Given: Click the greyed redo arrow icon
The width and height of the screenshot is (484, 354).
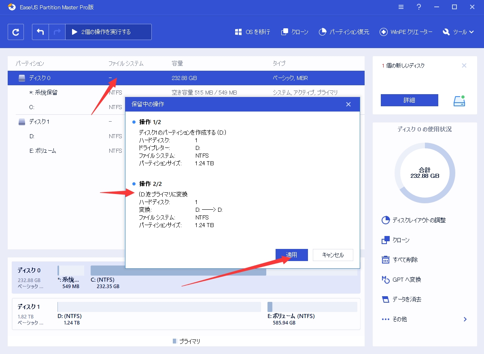Looking at the screenshot, I should point(57,32).
